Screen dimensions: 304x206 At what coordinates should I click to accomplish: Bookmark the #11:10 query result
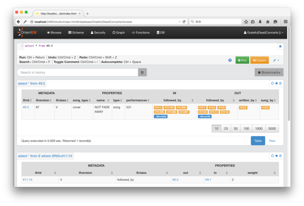pyautogui.click(x=277, y=156)
